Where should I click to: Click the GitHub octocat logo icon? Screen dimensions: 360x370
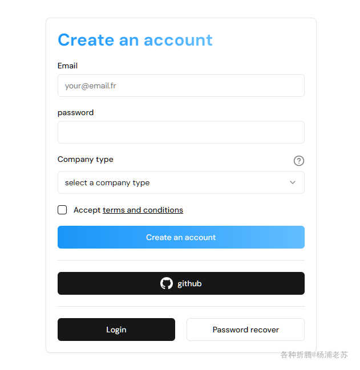[x=167, y=283]
